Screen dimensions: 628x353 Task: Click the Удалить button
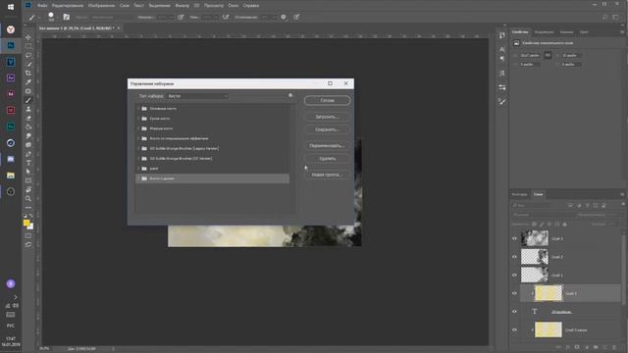327,159
